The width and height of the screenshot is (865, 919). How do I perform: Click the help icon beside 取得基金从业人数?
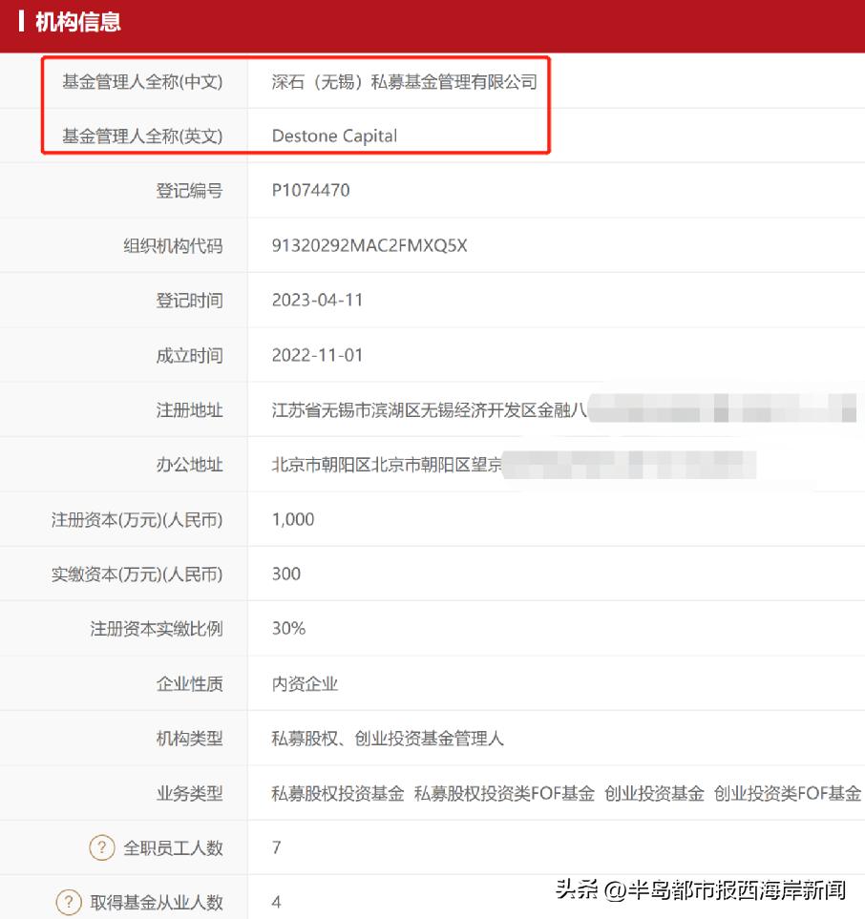pos(70,901)
